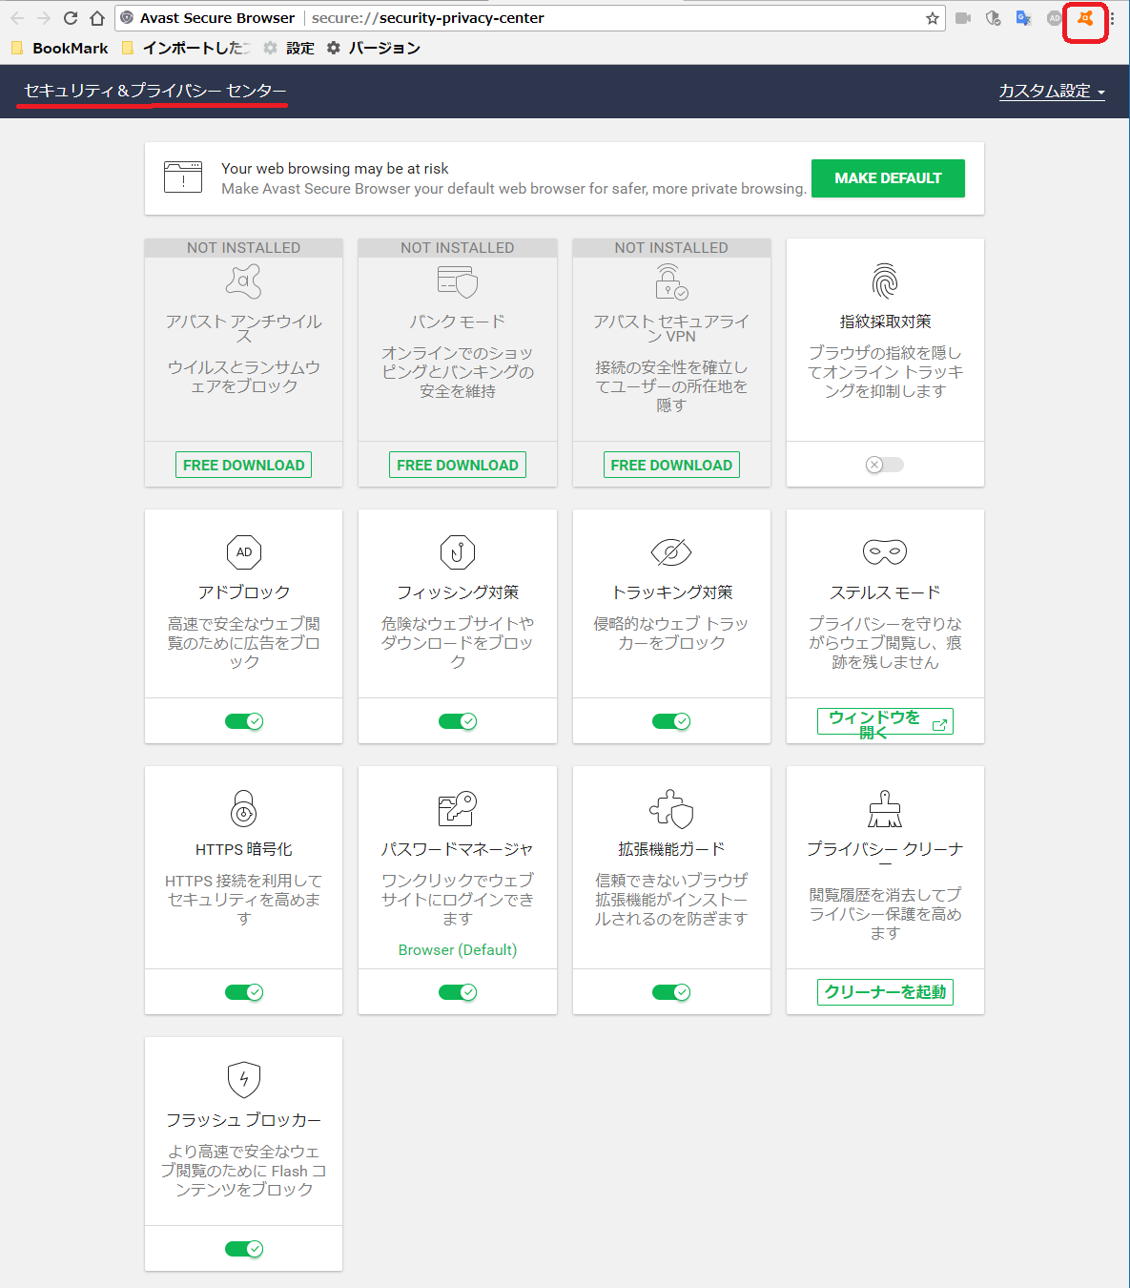Toggle HTTPS 暗号化 off
This screenshot has width=1130, height=1288.
(x=244, y=992)
